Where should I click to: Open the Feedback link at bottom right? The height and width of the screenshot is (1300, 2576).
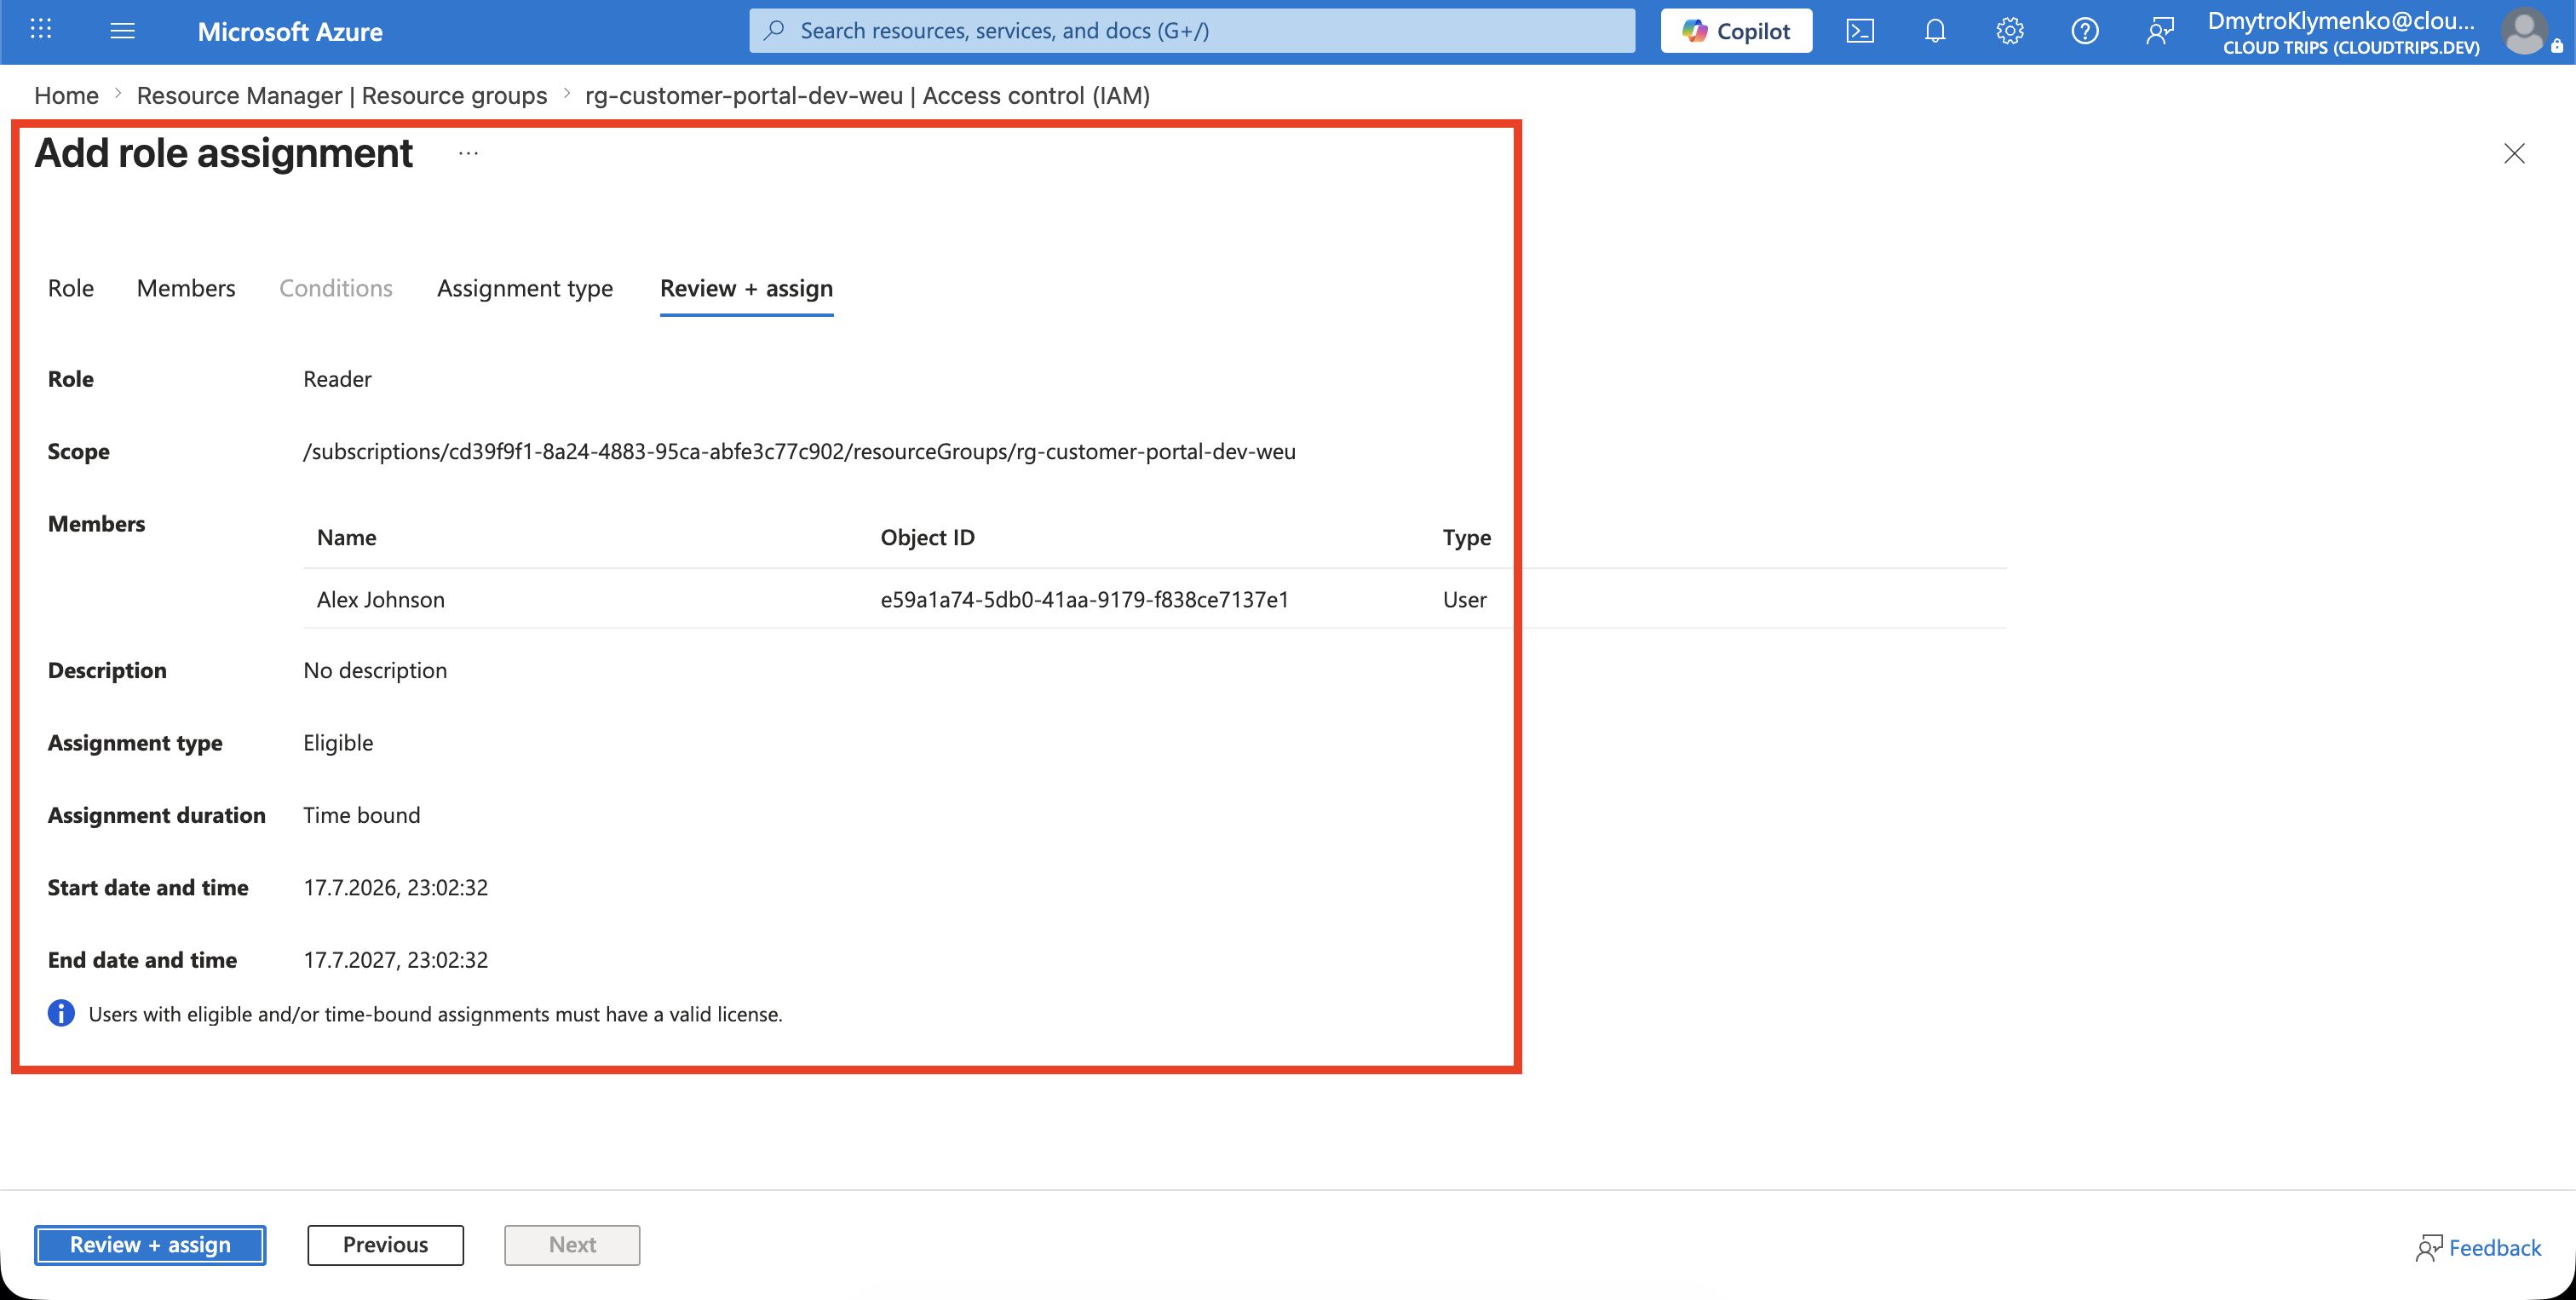2478,1247
